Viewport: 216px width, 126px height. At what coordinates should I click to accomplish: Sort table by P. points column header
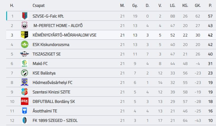click(210, 6)
